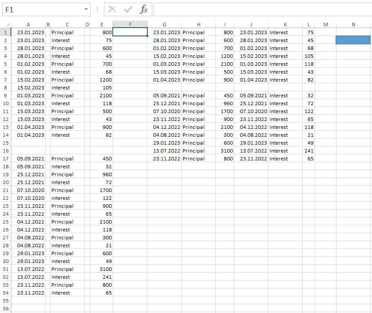Select row 8 header

pyautogui.click(x=5, y=88)
